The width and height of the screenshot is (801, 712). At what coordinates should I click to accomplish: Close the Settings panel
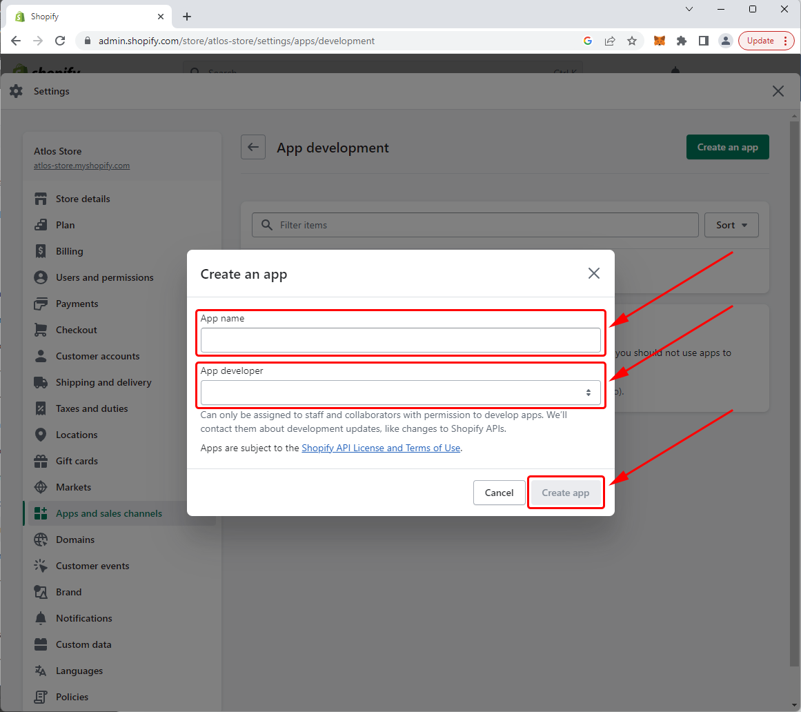pos(778,91)
